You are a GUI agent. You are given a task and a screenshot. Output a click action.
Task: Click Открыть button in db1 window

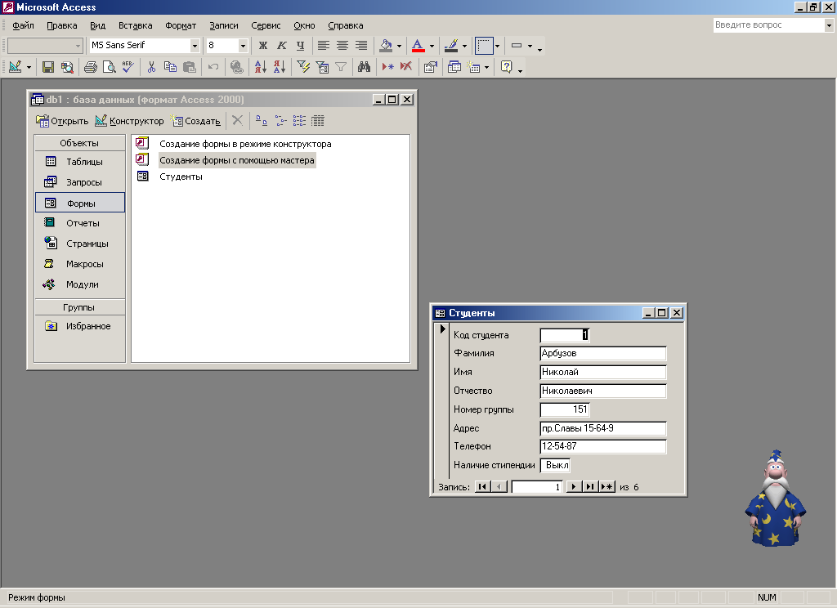click(x=62, y=121)
